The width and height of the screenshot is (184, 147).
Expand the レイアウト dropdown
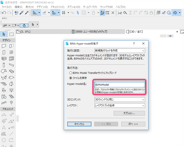[120, 105]
